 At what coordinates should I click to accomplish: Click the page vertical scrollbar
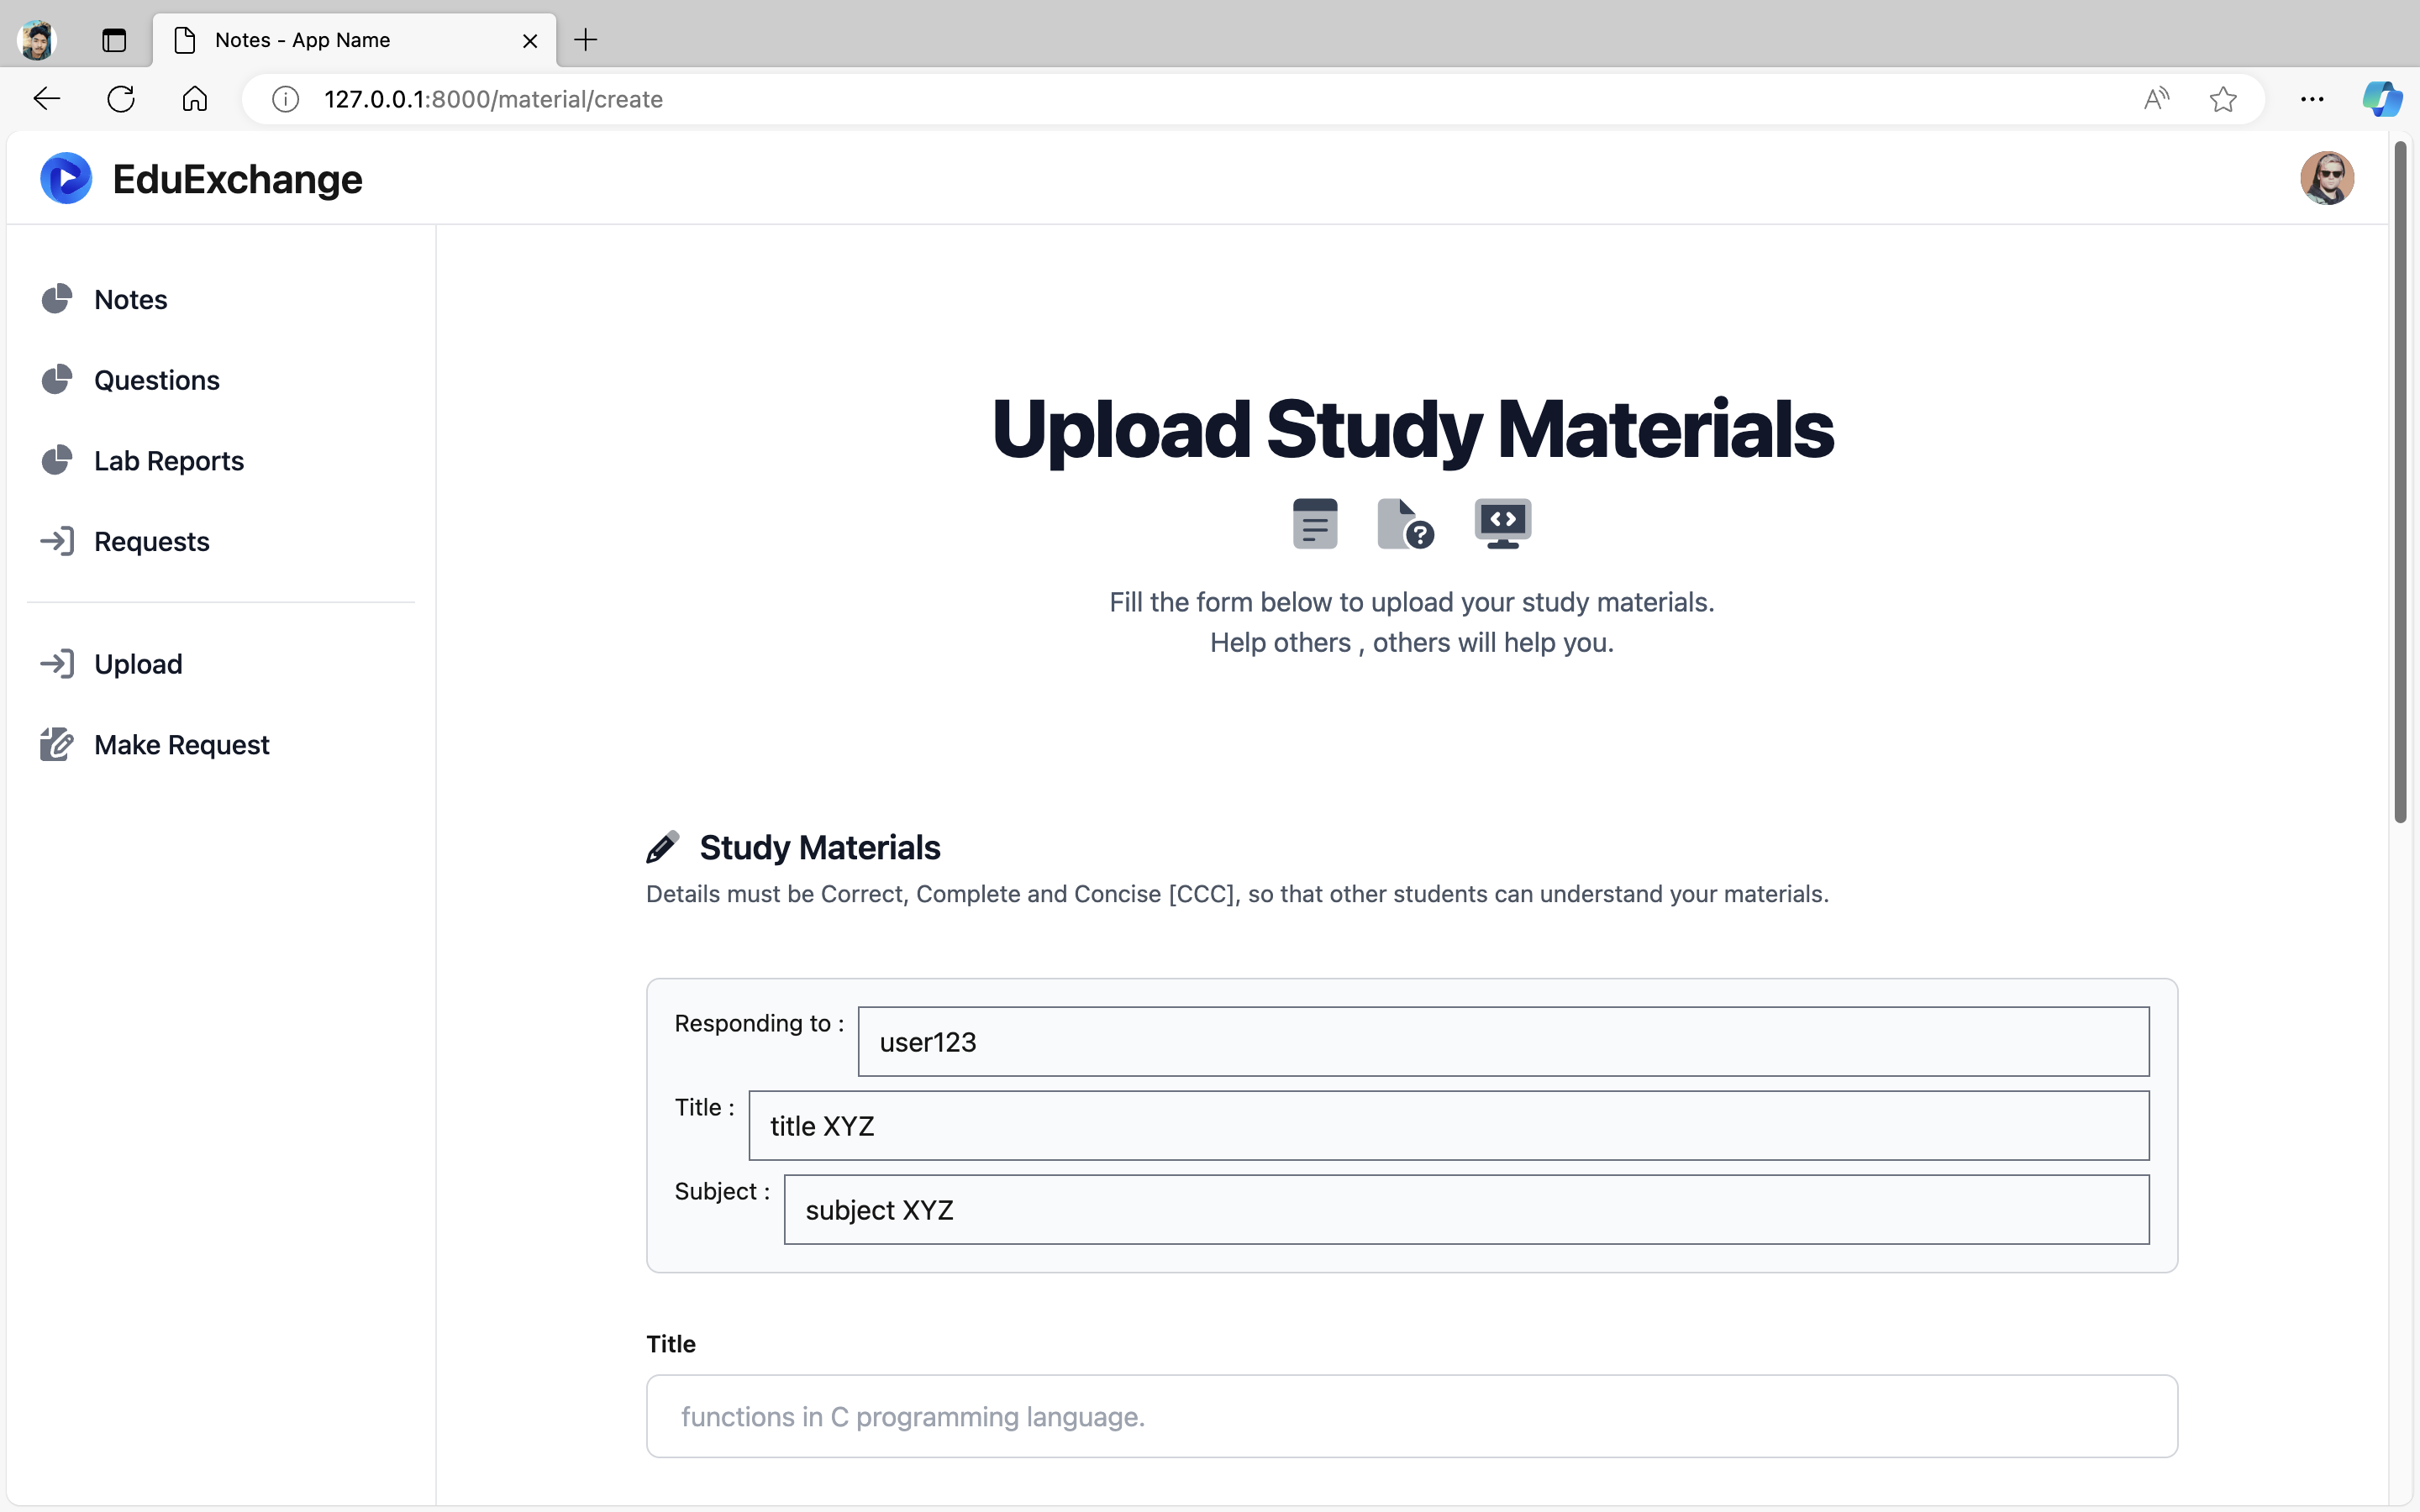[2399, 480]
